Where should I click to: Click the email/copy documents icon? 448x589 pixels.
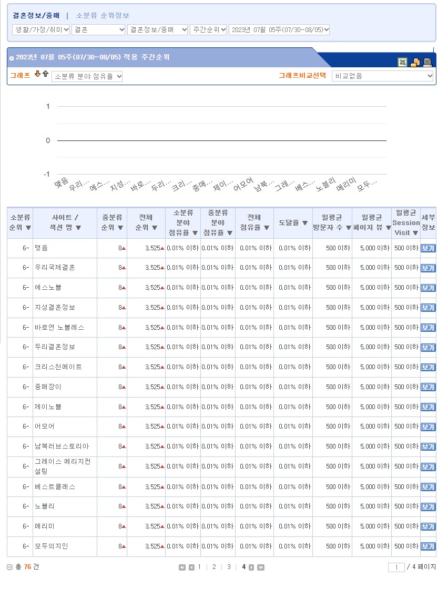(415, 63)
